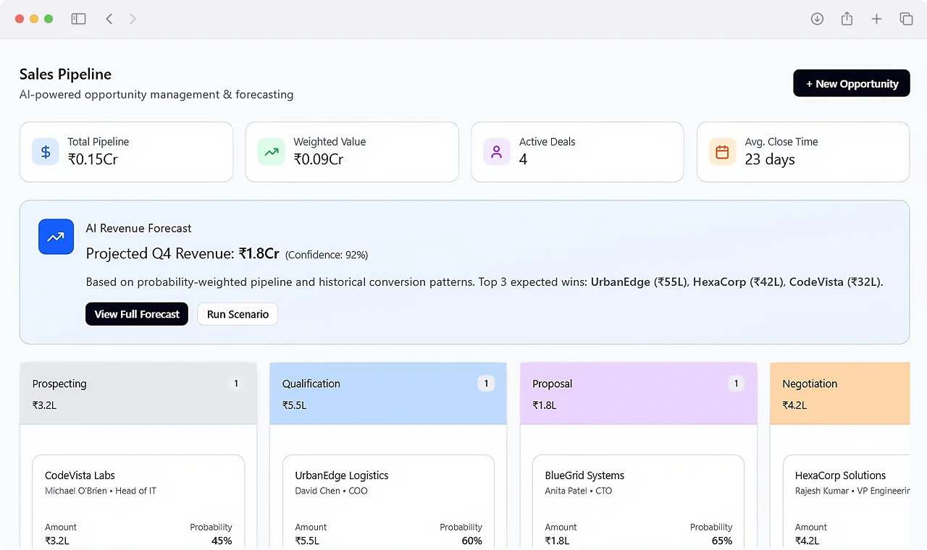Screen dimensions: 927x550
Task: Go back using the back arrow
Action: 109,19
